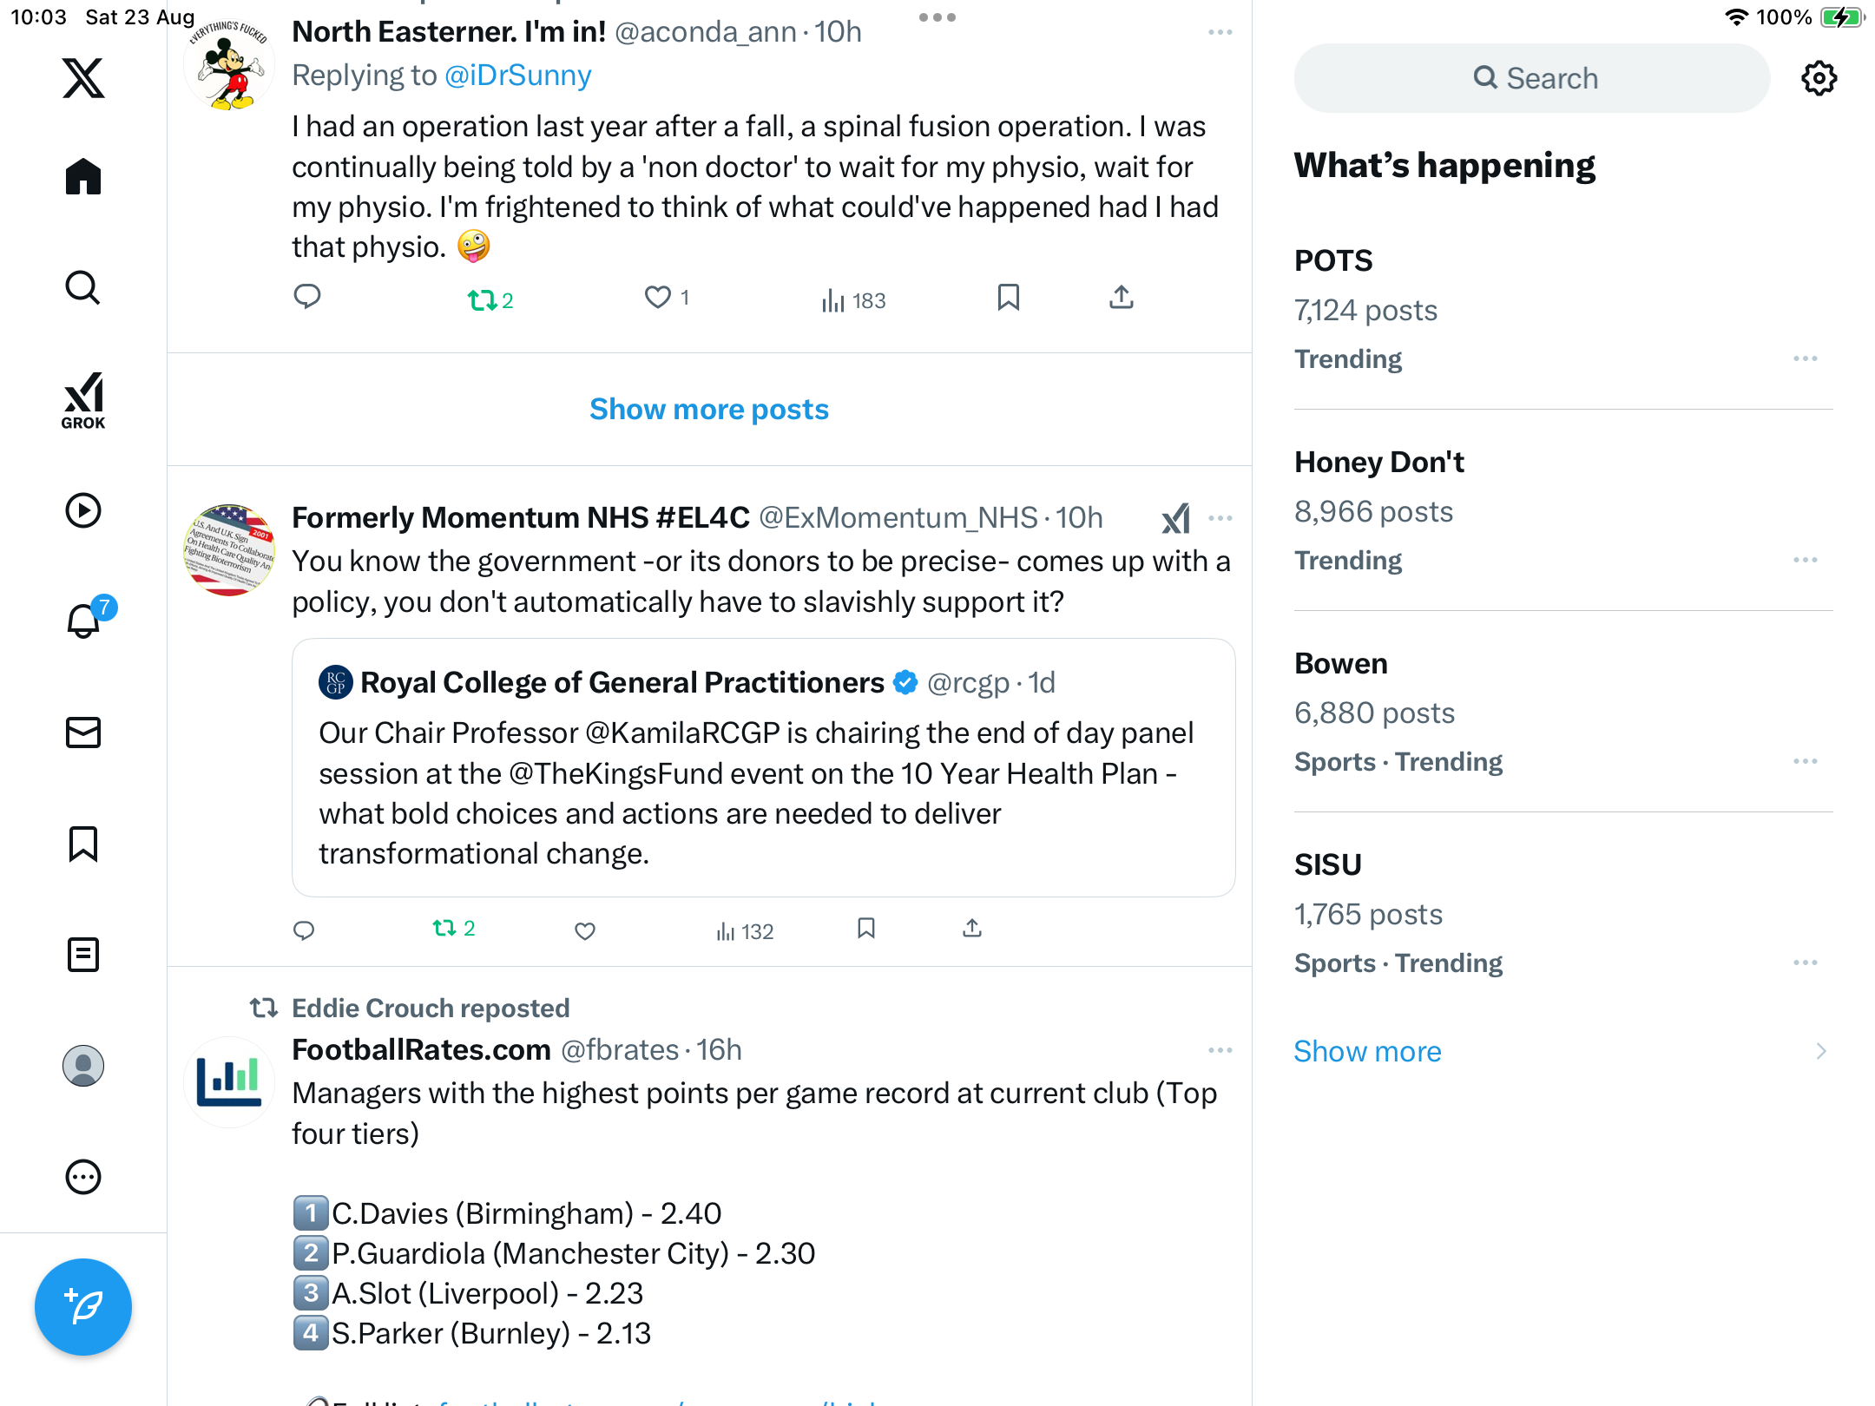Bookmark the Formerly Momentum NHS post

point(865,930)
